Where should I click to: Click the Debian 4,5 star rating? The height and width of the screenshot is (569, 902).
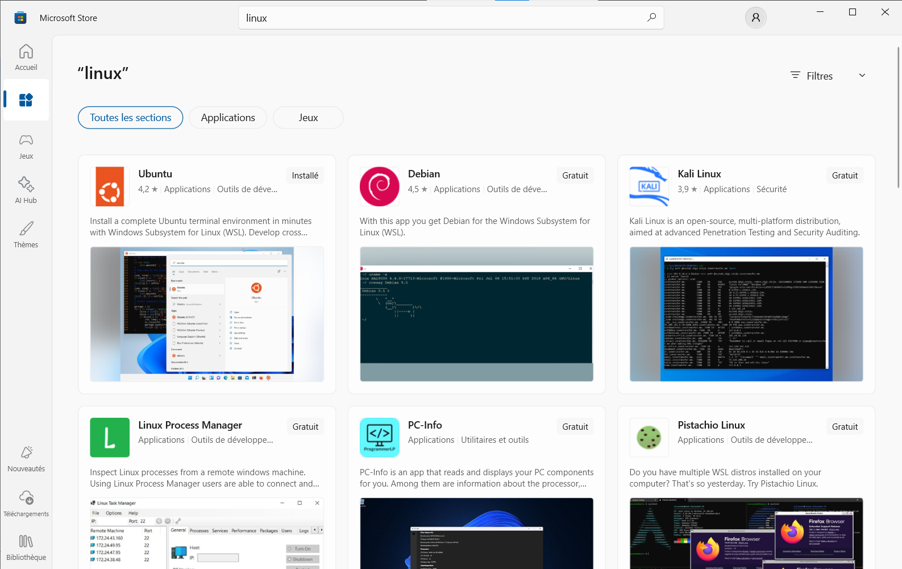tap(418, 189)
